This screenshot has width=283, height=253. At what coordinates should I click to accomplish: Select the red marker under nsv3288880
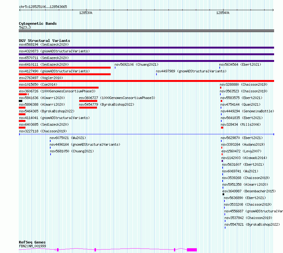pyautogui.click(x=221, y=88)
